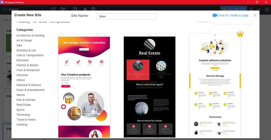Viewport: 271px width, 140px height.
Task: Open Cars & Transportation category
Action: (x=30, y=55)
